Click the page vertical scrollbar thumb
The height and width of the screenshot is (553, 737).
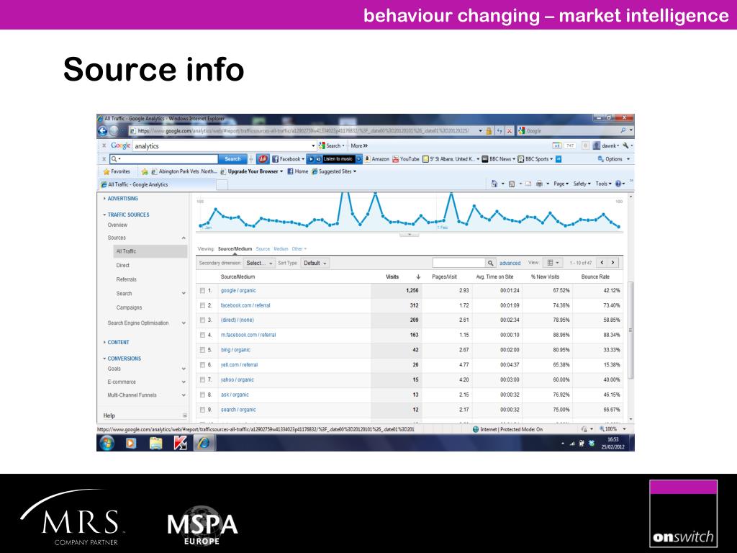coord(630,330)
